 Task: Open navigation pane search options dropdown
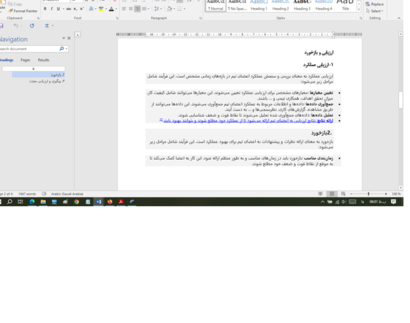66,49
